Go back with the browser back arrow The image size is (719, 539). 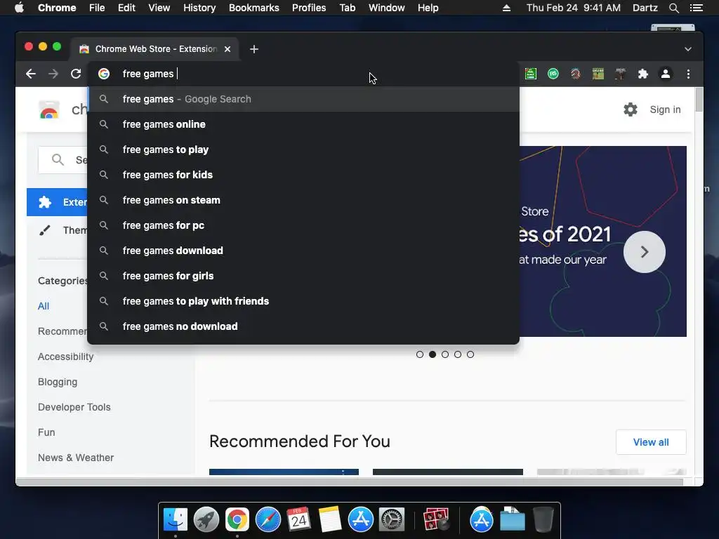point(31,74)
